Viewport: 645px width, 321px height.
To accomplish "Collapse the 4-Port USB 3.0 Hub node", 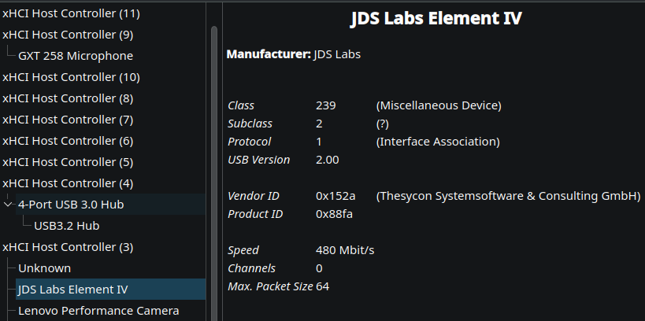I will point(8,205).
